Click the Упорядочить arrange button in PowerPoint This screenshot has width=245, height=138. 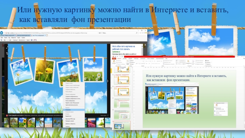(188, 62)
